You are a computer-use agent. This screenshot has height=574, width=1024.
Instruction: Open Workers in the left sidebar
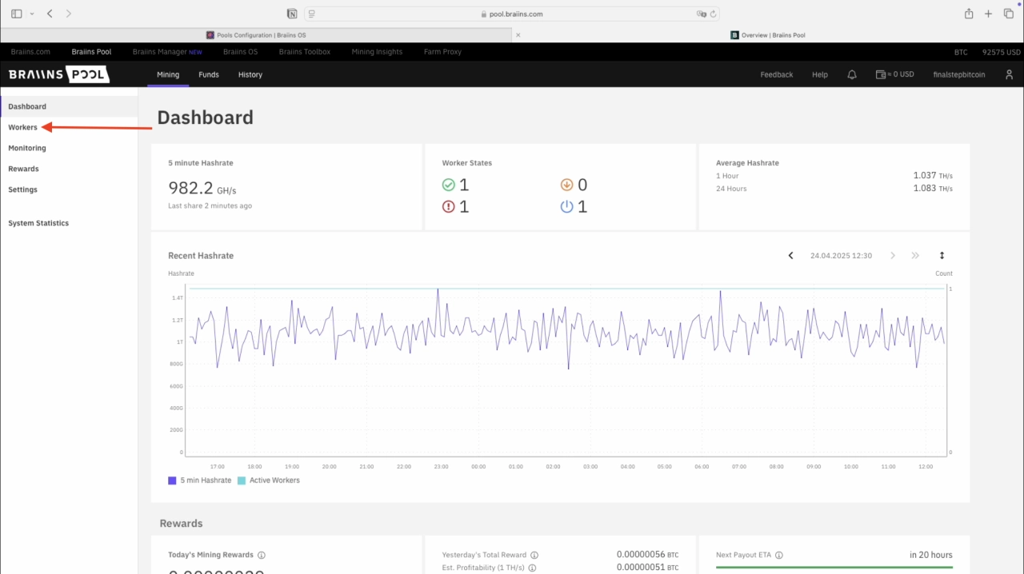(x=23, y=127)
